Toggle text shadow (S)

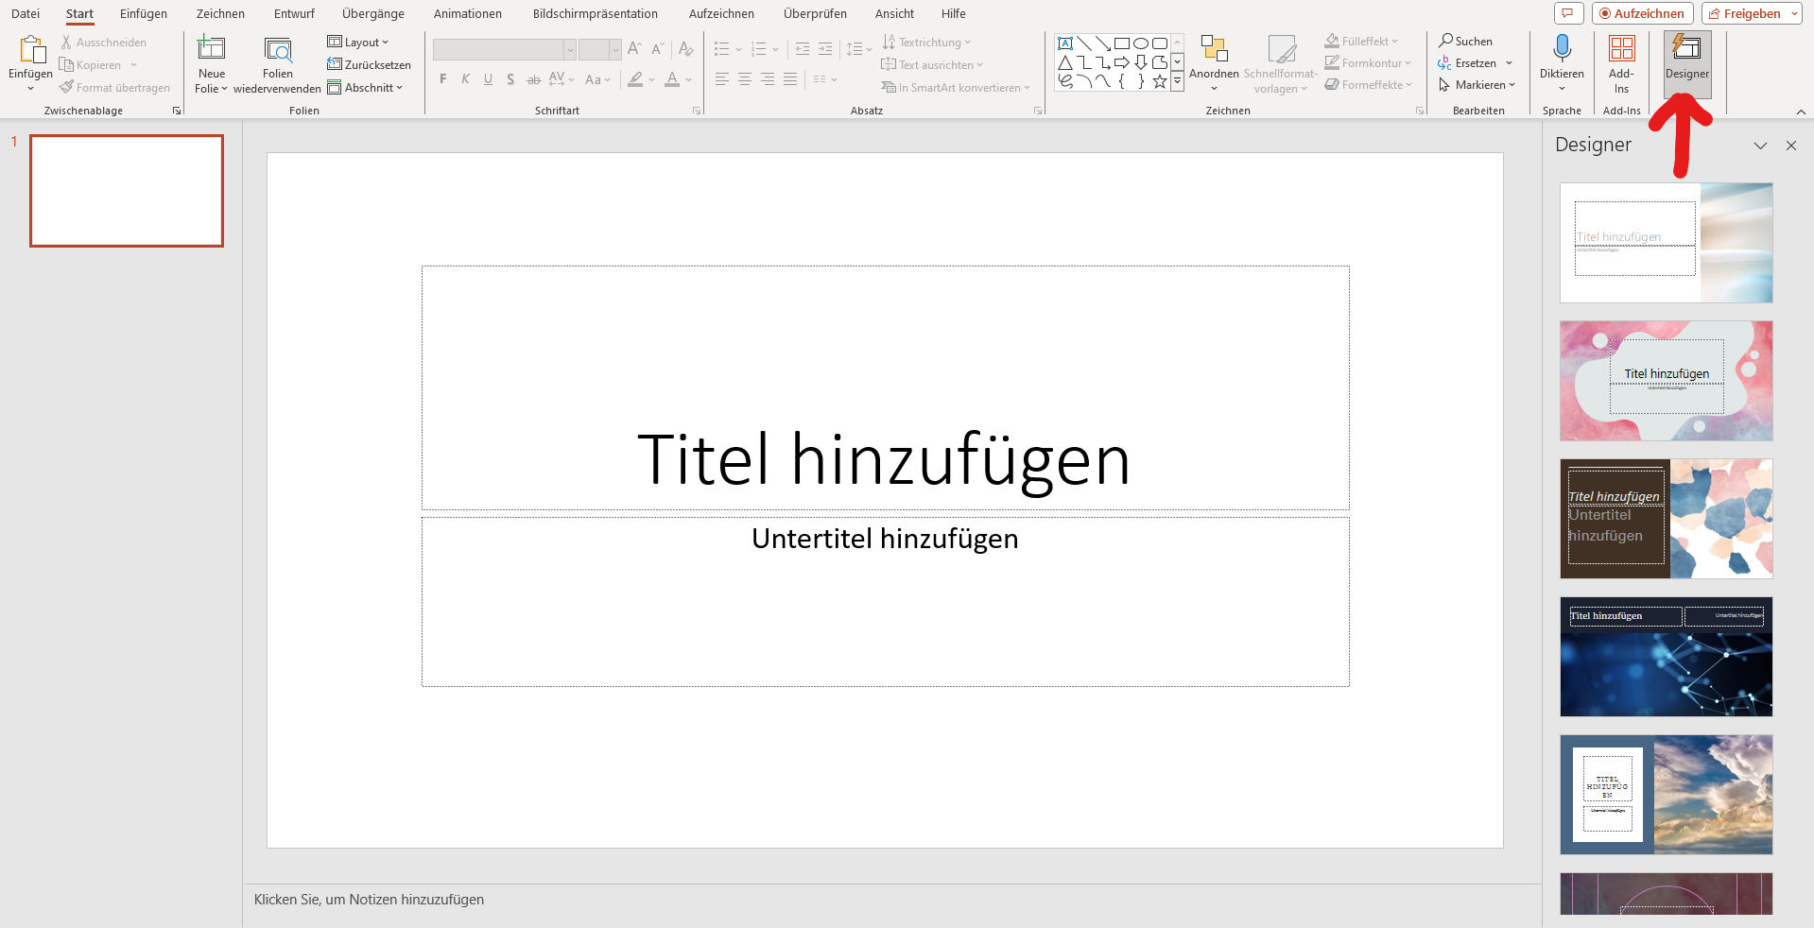510,79
